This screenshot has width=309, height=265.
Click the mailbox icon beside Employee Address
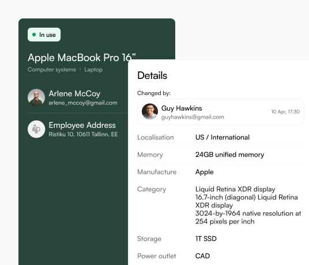point(36,129)
